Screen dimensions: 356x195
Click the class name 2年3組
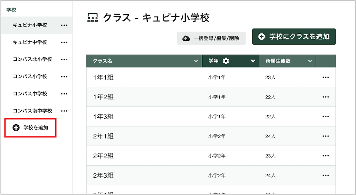tap(103, 175)
